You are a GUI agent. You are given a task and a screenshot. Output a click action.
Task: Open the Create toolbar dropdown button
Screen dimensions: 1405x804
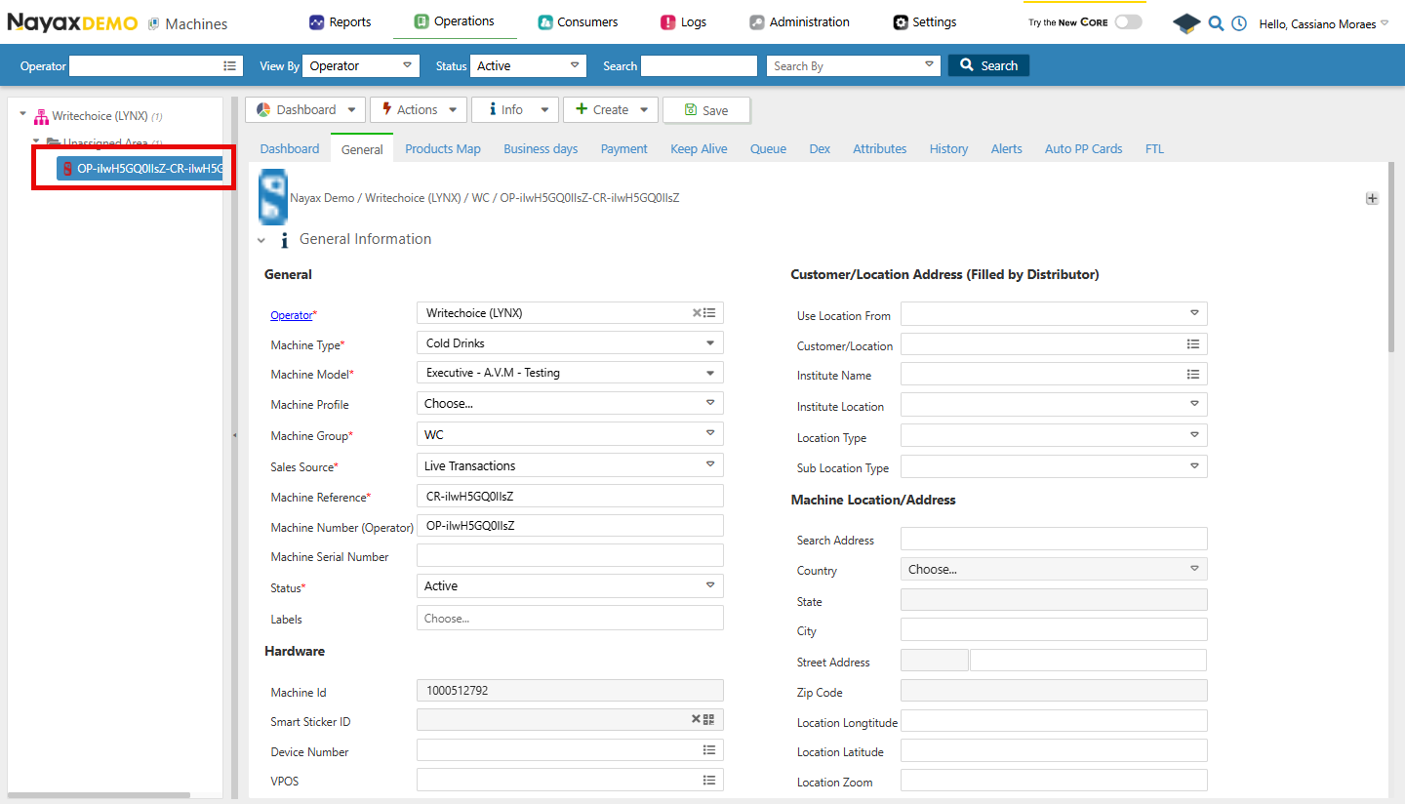(x=611, y=109)
